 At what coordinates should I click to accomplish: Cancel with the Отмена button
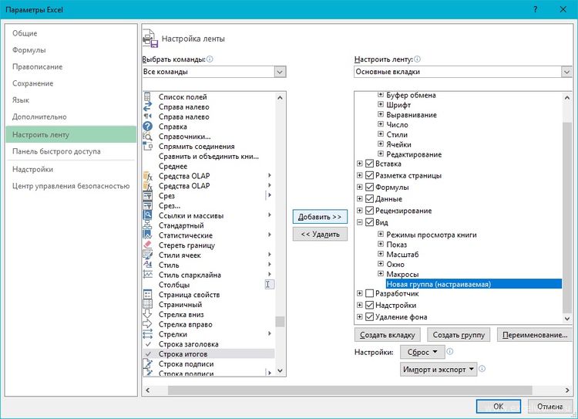[x=549, y=407]
